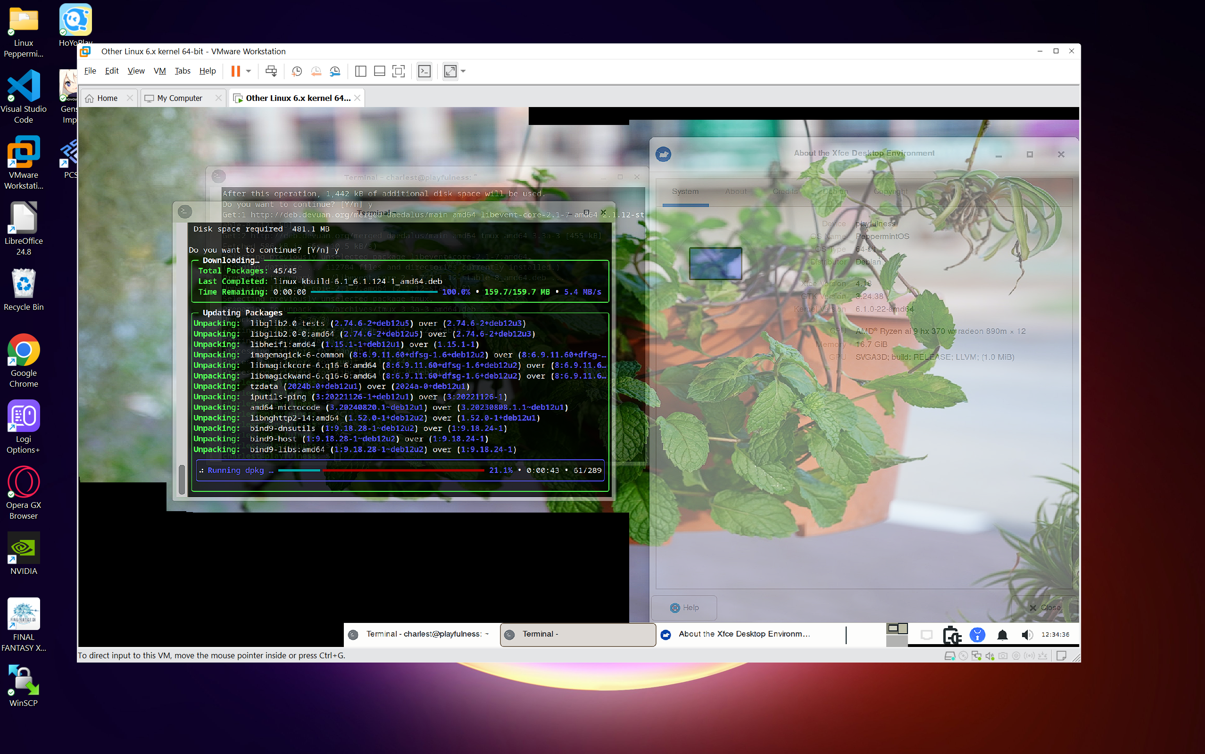The width and height of the screenshot is (1205, 754).
Task: Open the VM menu
Action: click(159, 71)
